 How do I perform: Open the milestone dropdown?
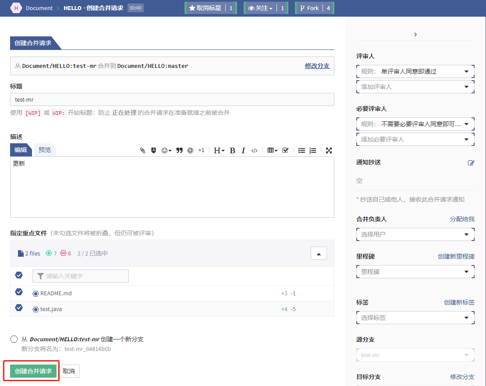(415, 272)
